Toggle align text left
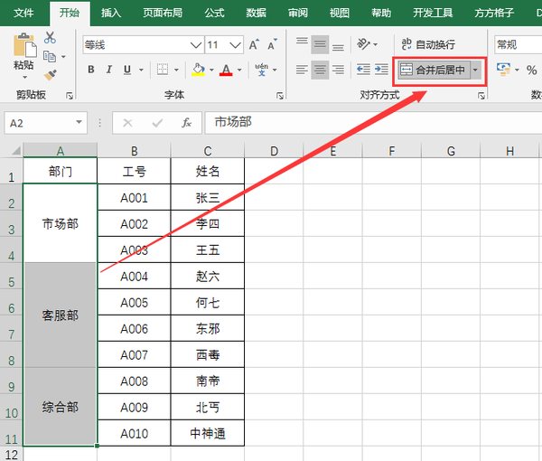 (302, 70)
